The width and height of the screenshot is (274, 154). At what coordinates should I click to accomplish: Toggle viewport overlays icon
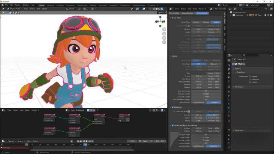coord(144,9)
